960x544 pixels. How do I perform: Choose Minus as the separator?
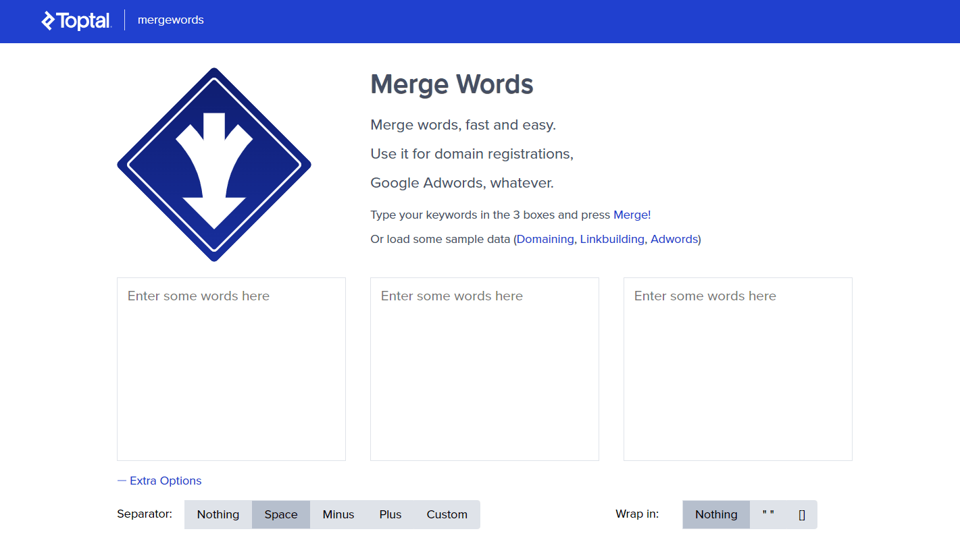tap(338, 514)
